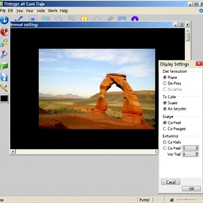This screenshot has height=203, width=203.
Task: Click the 'Fertel' status bar entry
Action: pyautogui.click(x=144, y=200)
